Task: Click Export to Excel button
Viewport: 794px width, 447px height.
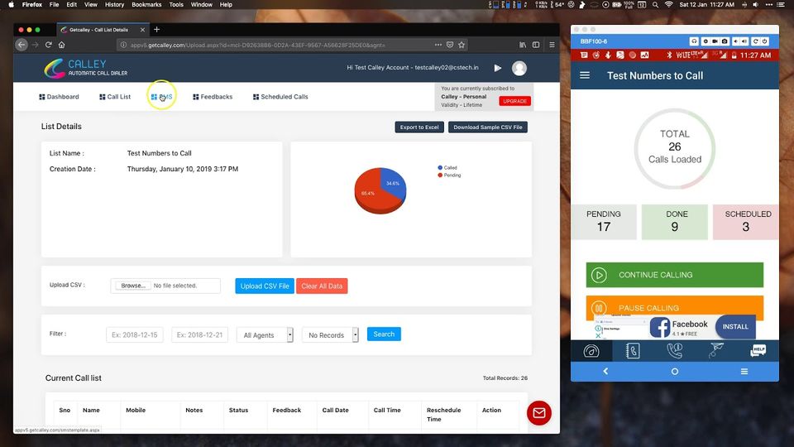Action: (x=419, y=127)
